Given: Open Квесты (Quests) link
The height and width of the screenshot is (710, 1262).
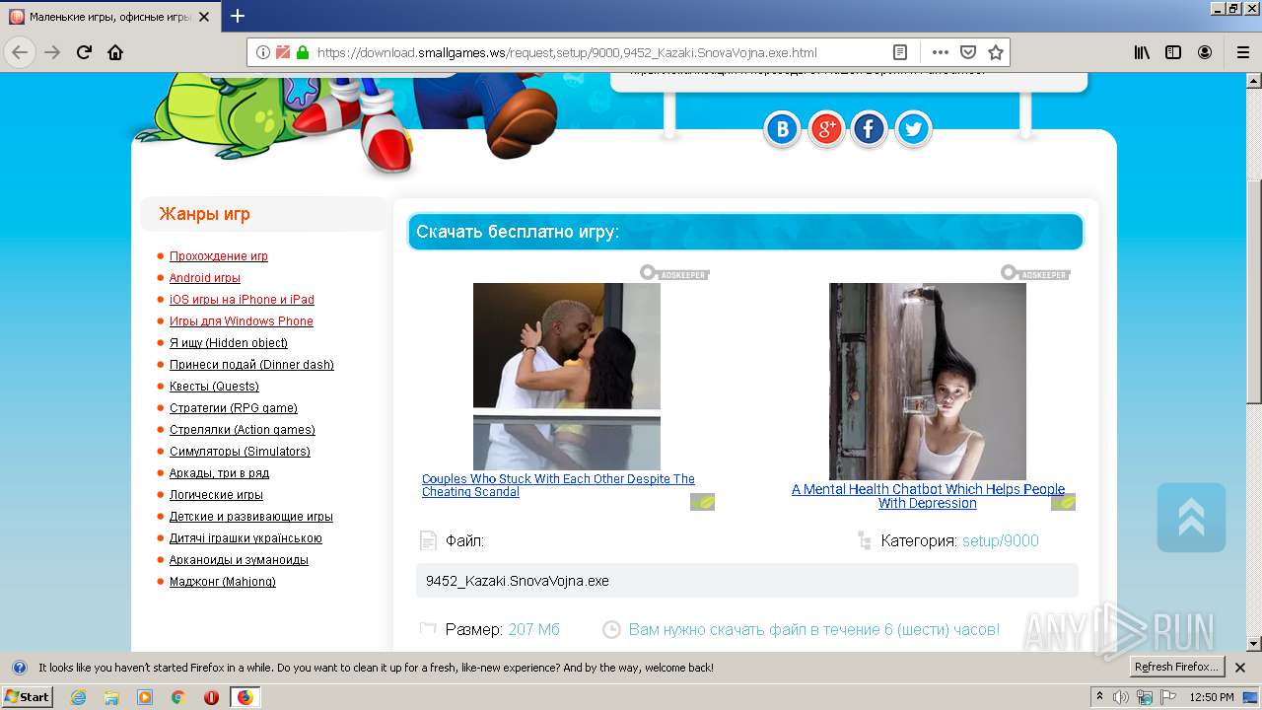Looking at the screenshot, I should point(214,387).
